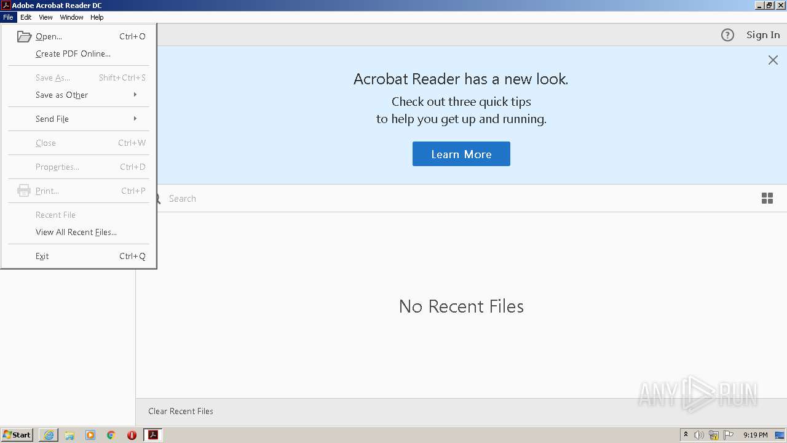Click "No Recent Files" text
787x443 pixels.
coord(461,306)
